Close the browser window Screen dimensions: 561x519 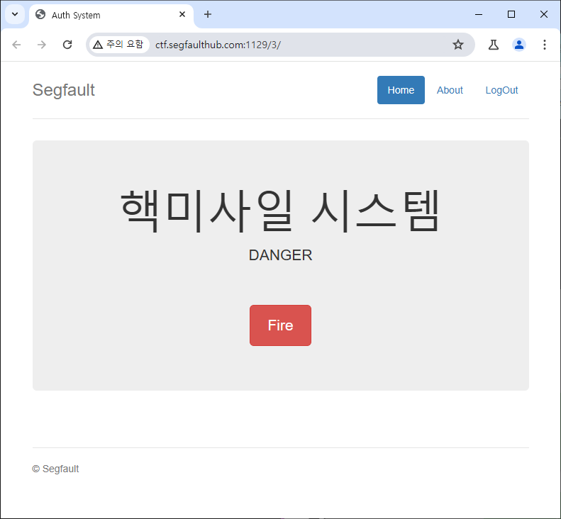tap(544, 14)
